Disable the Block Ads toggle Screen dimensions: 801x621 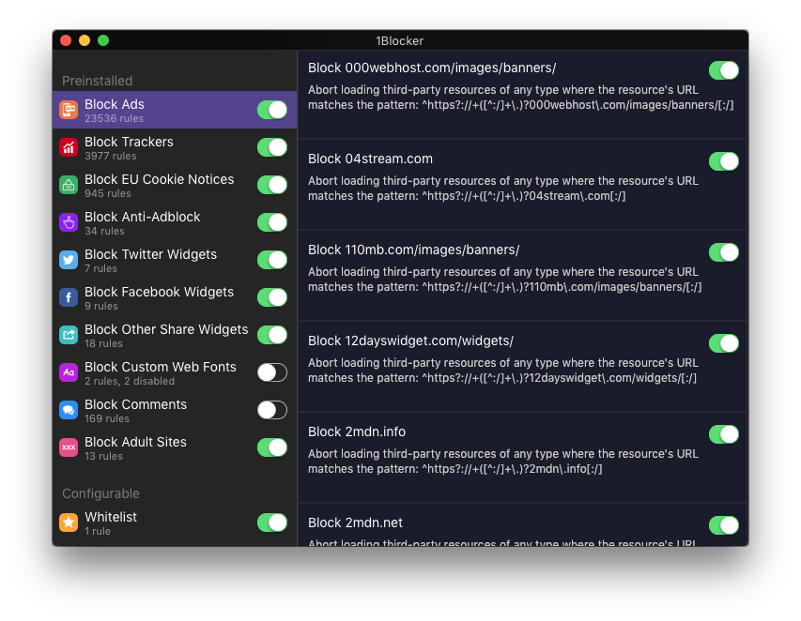click(x=272, y=110)
